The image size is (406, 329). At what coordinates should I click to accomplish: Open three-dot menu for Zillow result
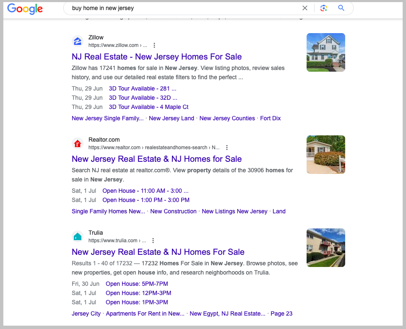click(x=154, y=45)
